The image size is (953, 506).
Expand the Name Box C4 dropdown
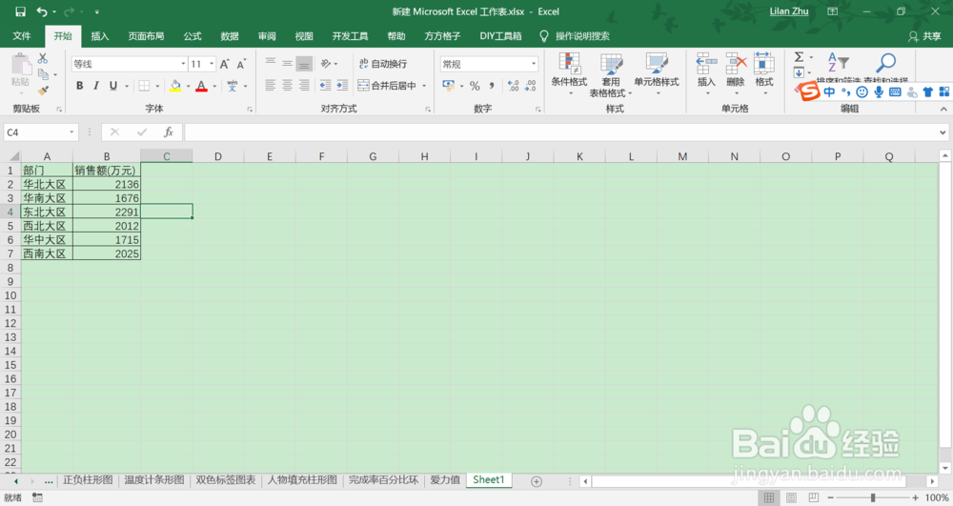pos(71,132)
